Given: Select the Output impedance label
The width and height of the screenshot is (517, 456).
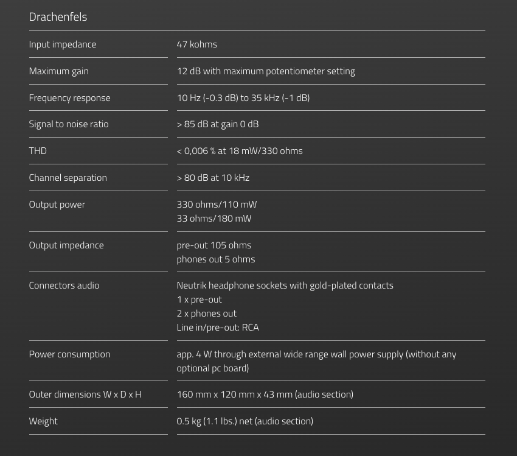Looking at the screenshot, I should pyautogui.click(x=66, y=245).
